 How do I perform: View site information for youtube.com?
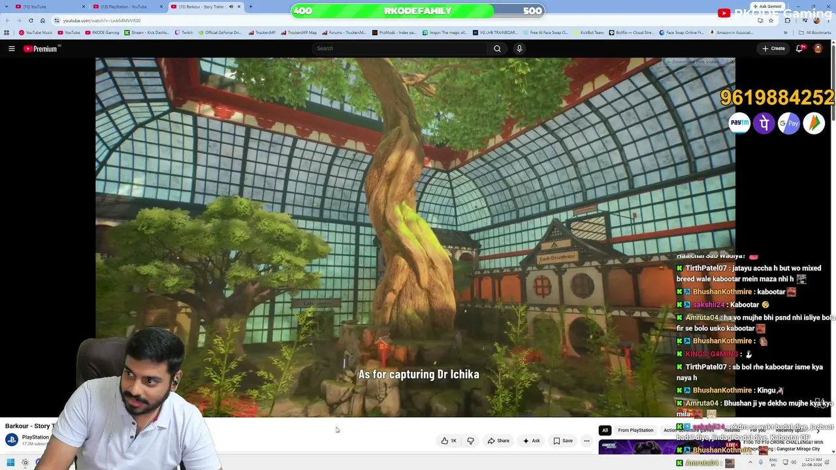57,20
